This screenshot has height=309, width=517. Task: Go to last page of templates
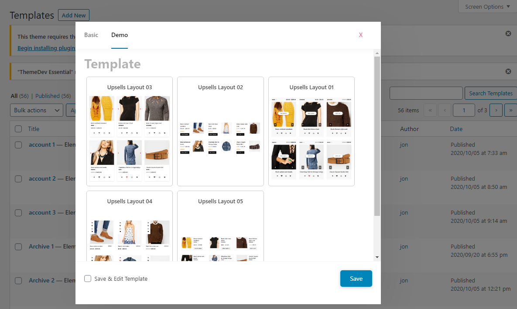[x=511, y=110]
